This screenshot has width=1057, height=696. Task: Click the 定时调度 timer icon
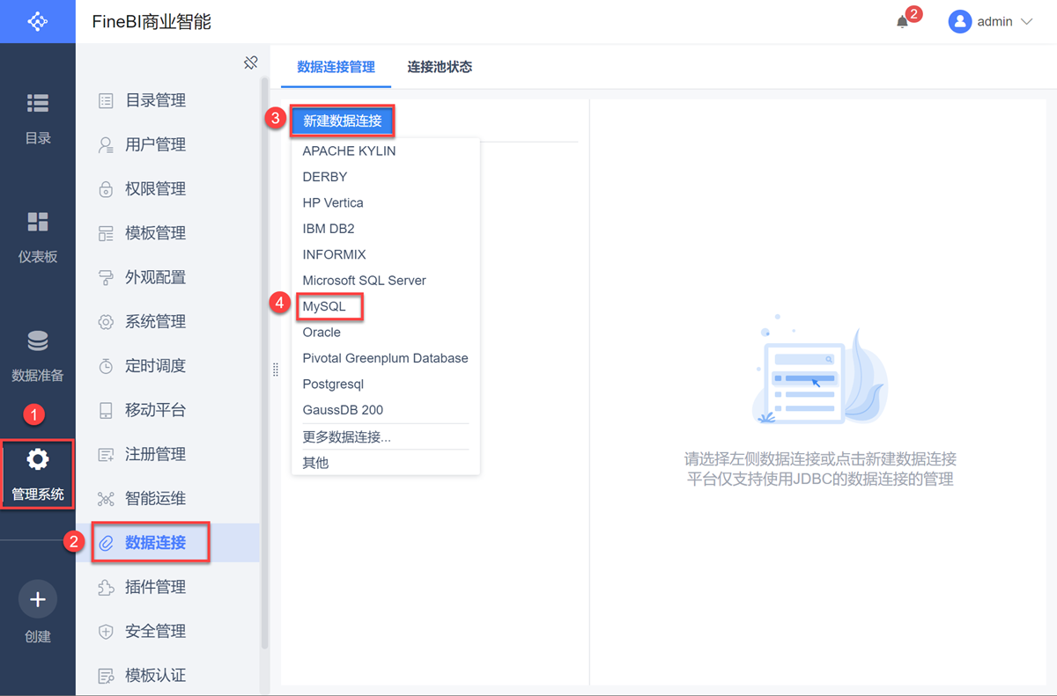click(x=106, y=366)
